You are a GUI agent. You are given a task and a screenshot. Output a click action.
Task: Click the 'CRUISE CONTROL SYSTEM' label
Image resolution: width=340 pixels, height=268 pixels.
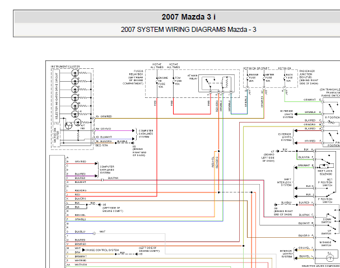[102, 250]
